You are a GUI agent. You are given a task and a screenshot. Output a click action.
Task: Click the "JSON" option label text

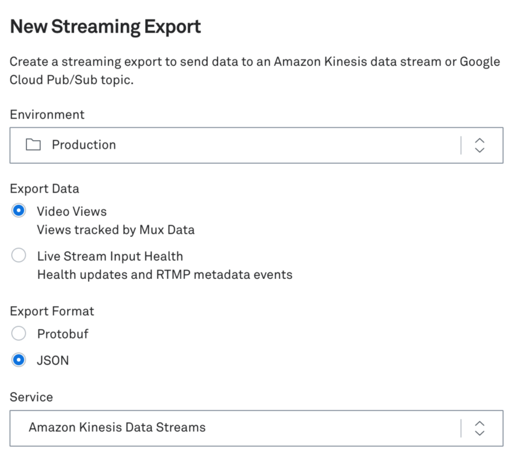click(x=52, y=361)
